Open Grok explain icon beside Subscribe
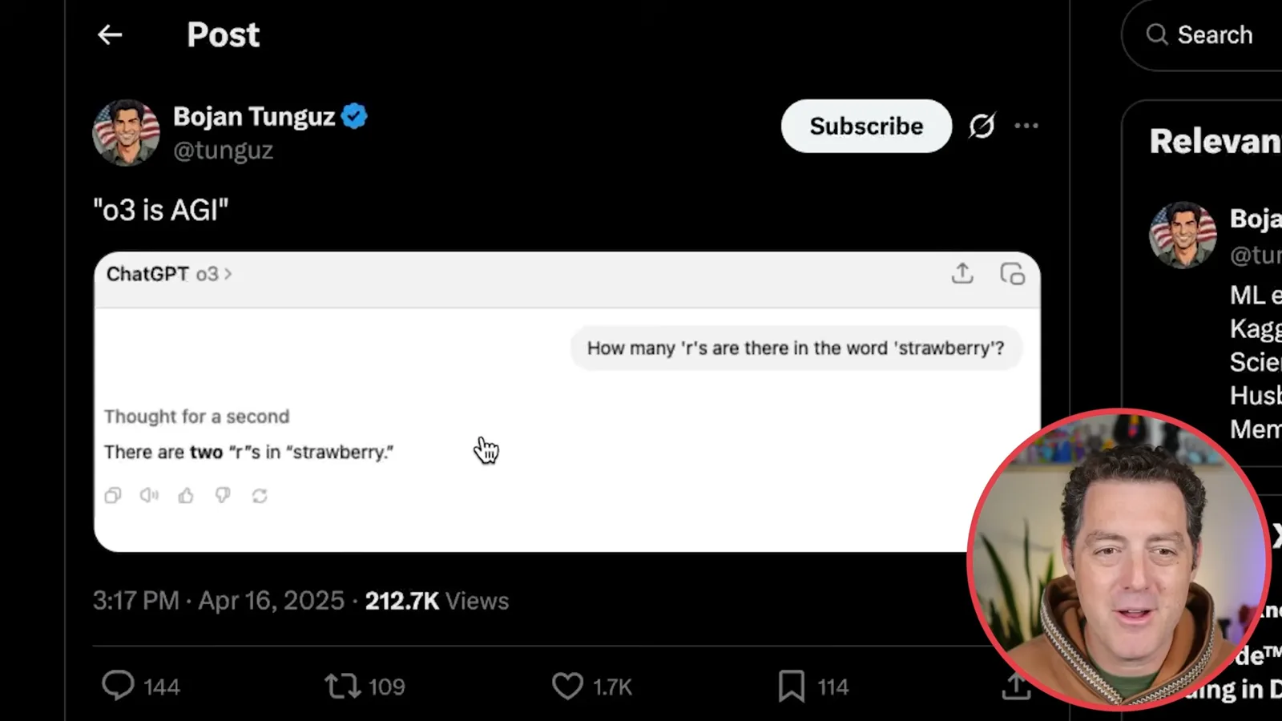This screenshot has width=1282, height=721. (982, 126)
